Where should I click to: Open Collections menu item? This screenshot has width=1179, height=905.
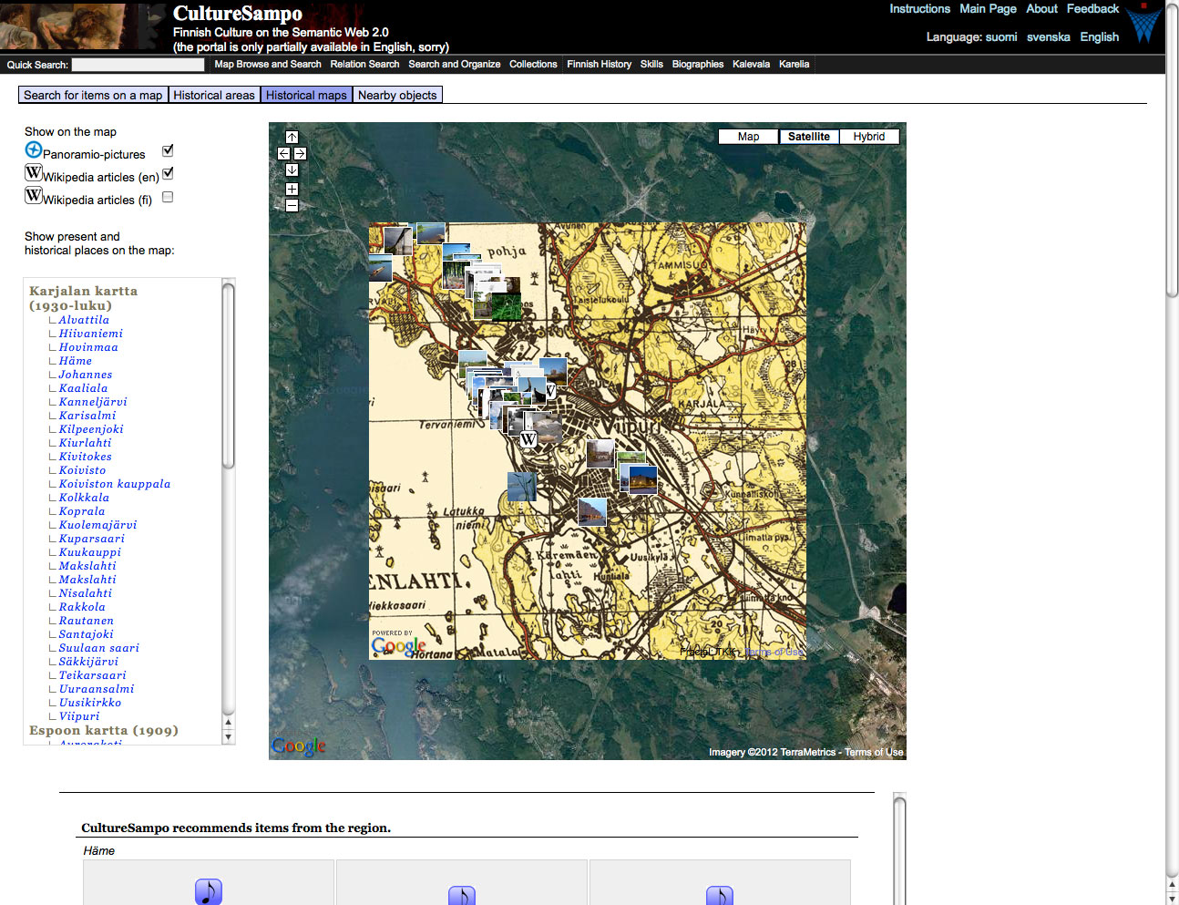pos(533,65)
